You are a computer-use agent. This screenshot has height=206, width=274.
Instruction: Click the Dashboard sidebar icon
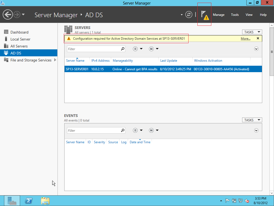[x=6, y=32]
